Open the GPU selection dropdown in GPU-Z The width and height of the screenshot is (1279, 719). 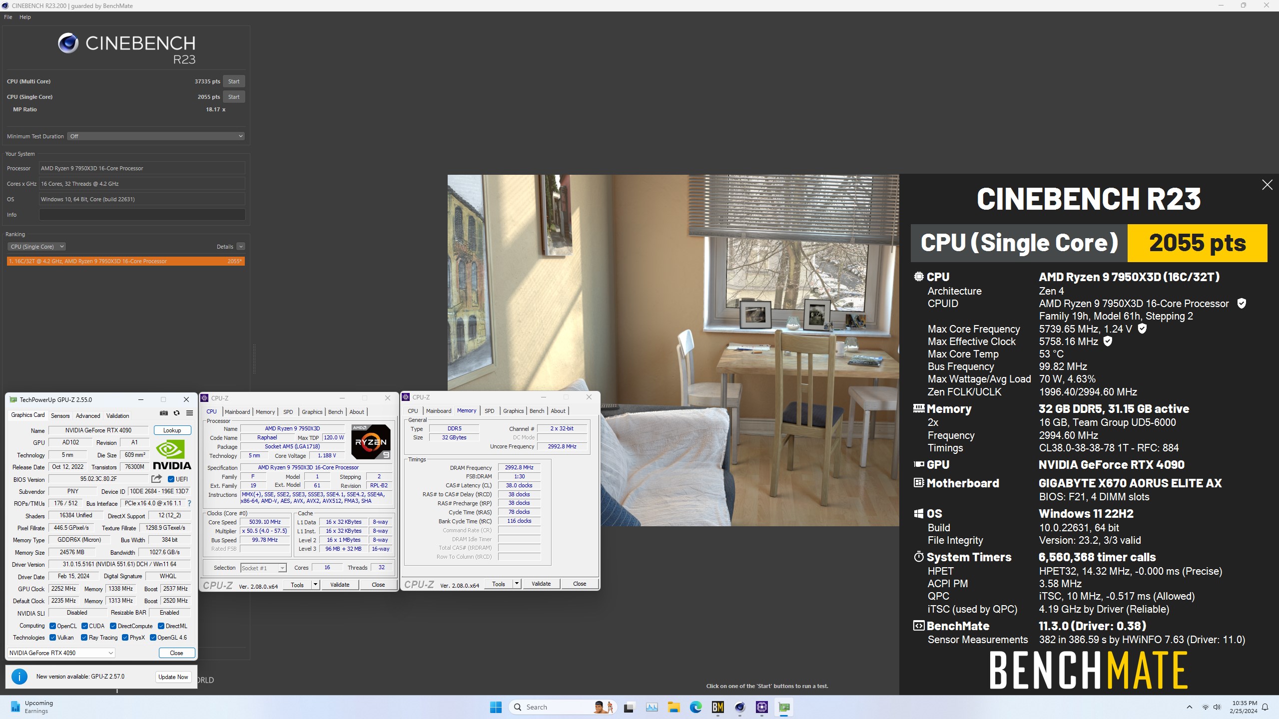[x=61, y=653]
